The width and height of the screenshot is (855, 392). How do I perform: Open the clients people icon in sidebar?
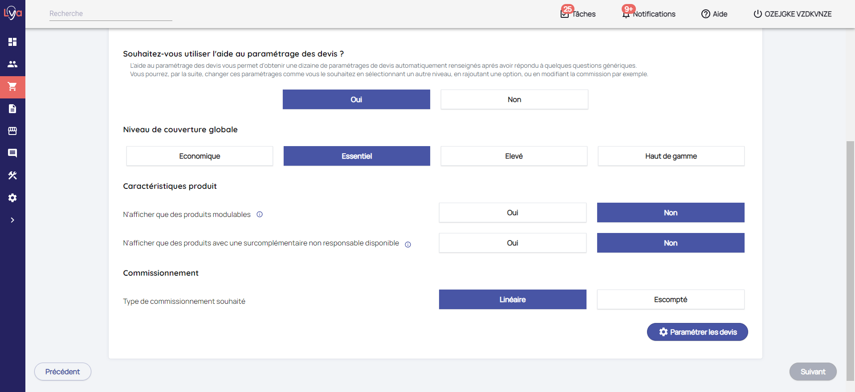coord(12,64)
